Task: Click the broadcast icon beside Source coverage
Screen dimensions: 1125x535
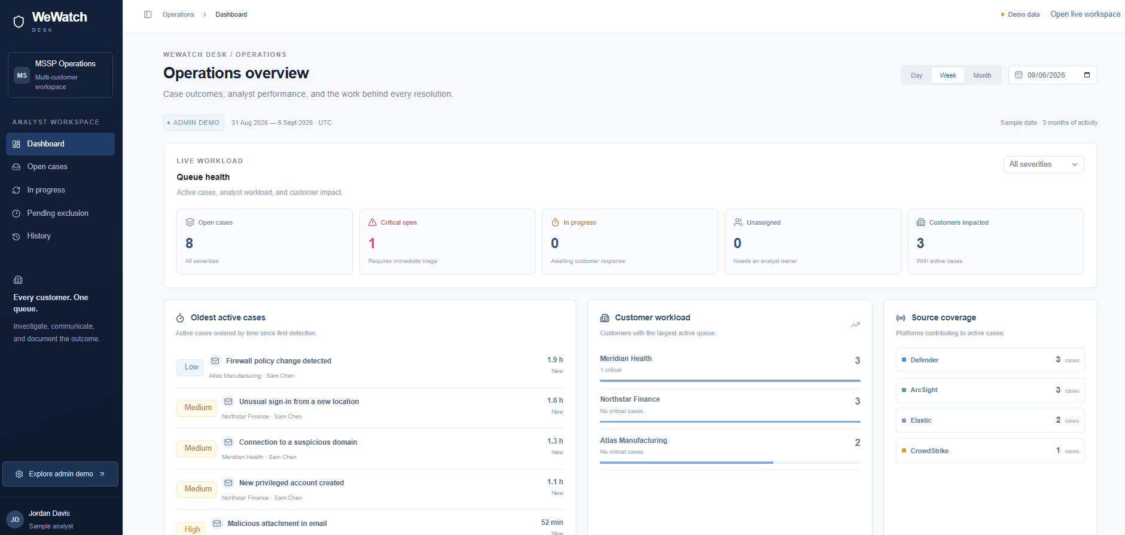Action: (901, 318)
